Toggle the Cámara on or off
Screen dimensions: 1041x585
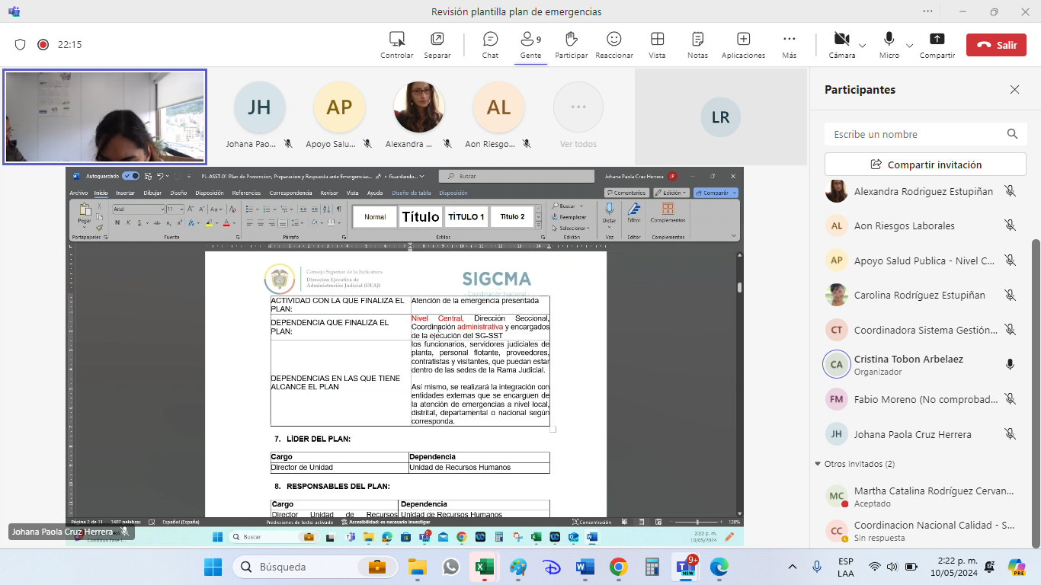(x=841, y=45)
